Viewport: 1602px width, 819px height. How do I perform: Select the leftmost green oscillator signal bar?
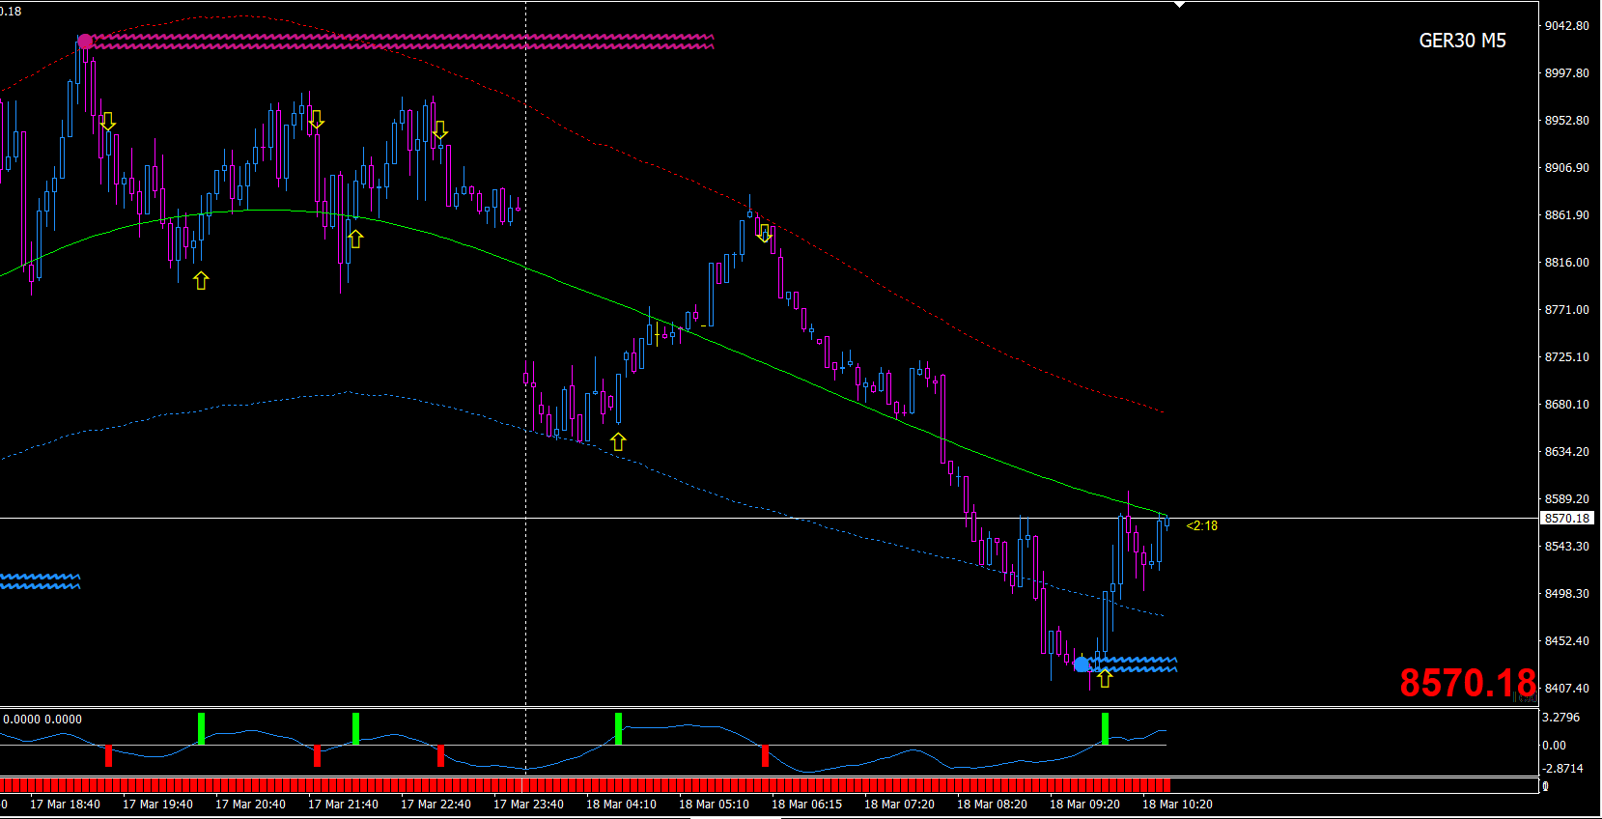(x=201, y=728)
